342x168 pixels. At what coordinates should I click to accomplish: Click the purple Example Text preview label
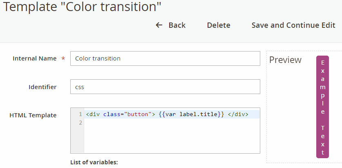(x=322, y=107)
